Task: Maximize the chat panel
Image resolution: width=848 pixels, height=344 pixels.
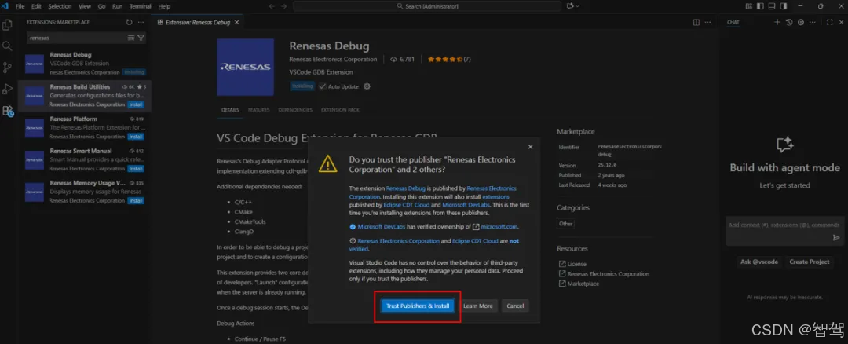Action: (830, 22)
